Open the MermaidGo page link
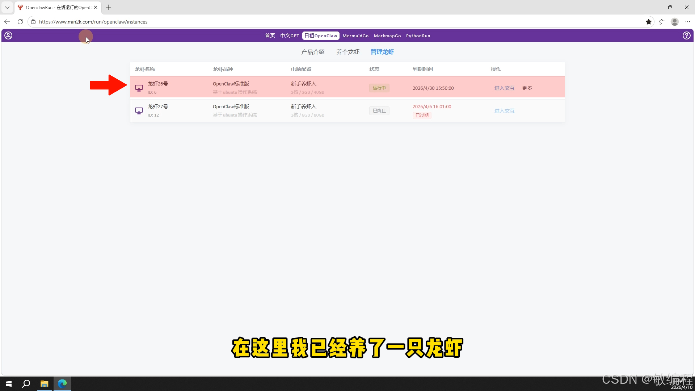 click(355, 35)
